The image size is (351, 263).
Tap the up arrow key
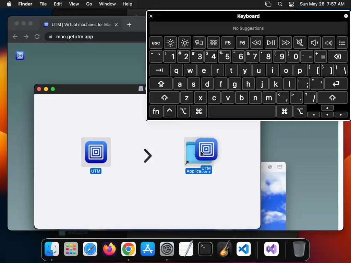(327, 108)
